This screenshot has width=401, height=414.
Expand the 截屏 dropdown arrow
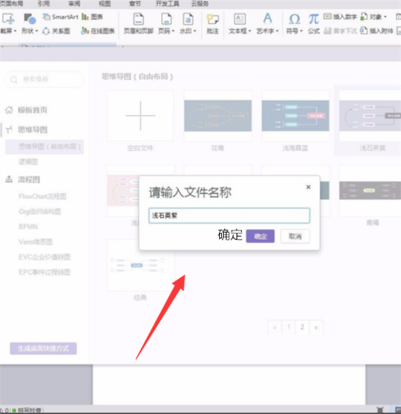(x=15, y=31)
